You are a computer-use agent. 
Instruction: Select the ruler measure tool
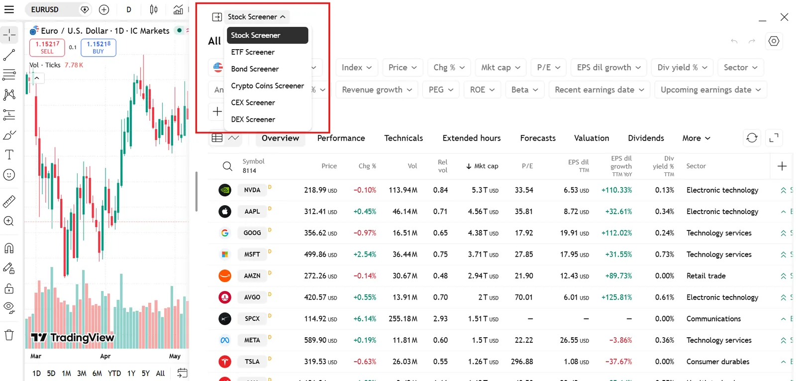[x=9, y=202]
